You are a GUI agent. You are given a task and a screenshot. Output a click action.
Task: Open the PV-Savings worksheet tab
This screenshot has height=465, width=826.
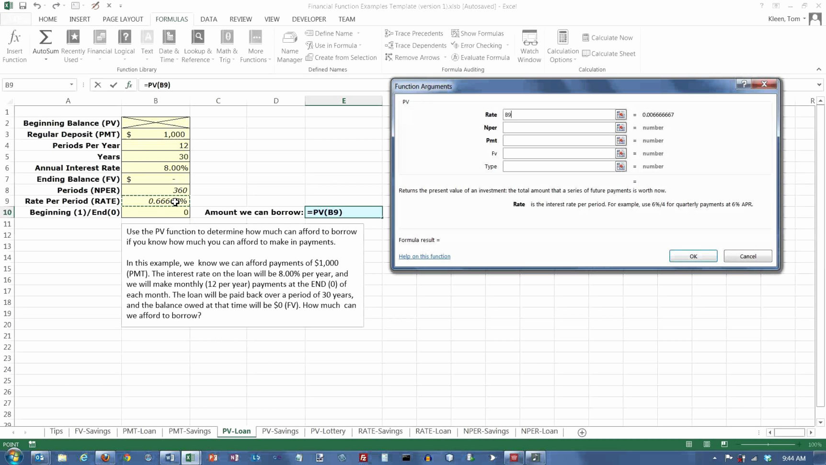click(x=280, y=431)
